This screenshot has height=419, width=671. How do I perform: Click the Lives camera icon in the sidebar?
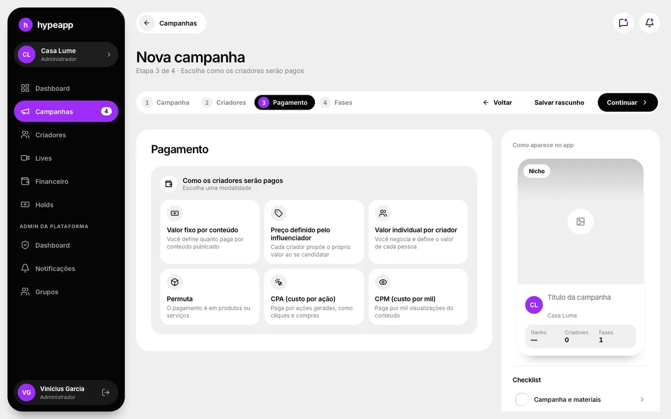[25, 158]
